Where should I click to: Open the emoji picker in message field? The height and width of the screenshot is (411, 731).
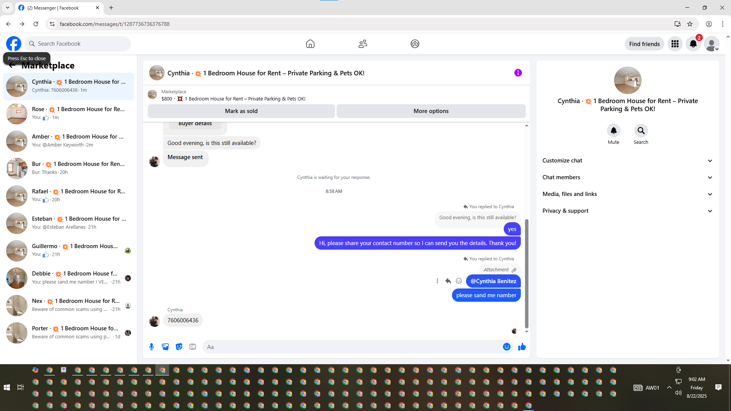[506, 347]
